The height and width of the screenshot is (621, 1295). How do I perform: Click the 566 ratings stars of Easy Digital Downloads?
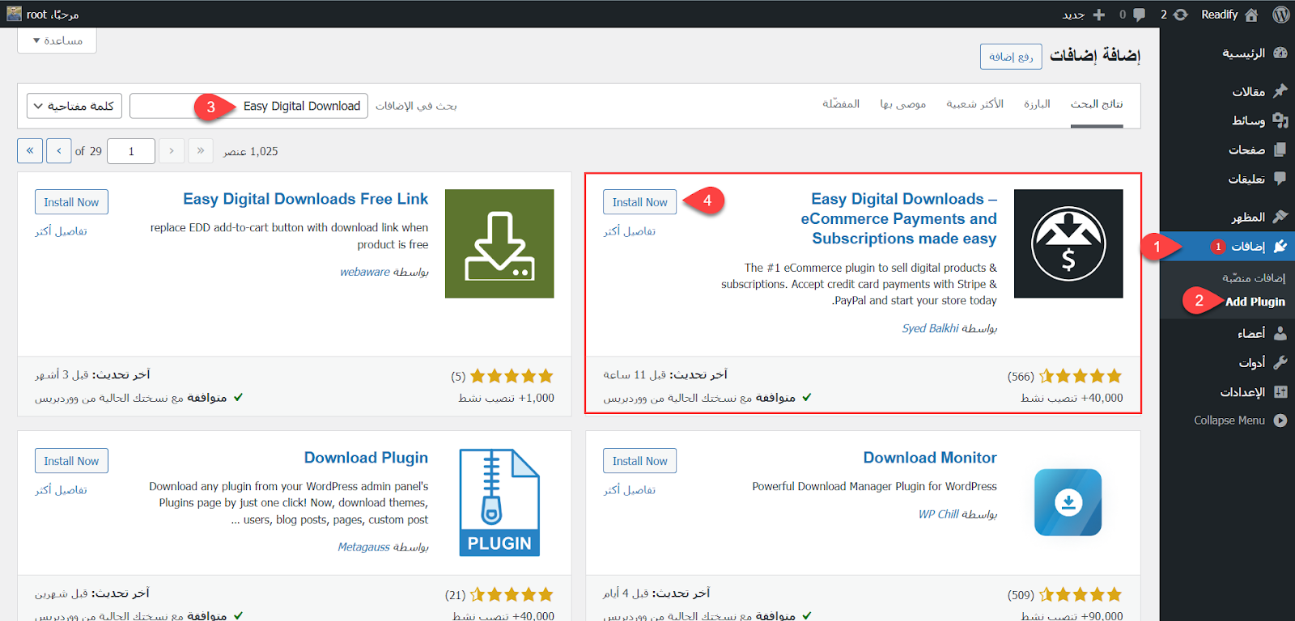click(1081, 376)
